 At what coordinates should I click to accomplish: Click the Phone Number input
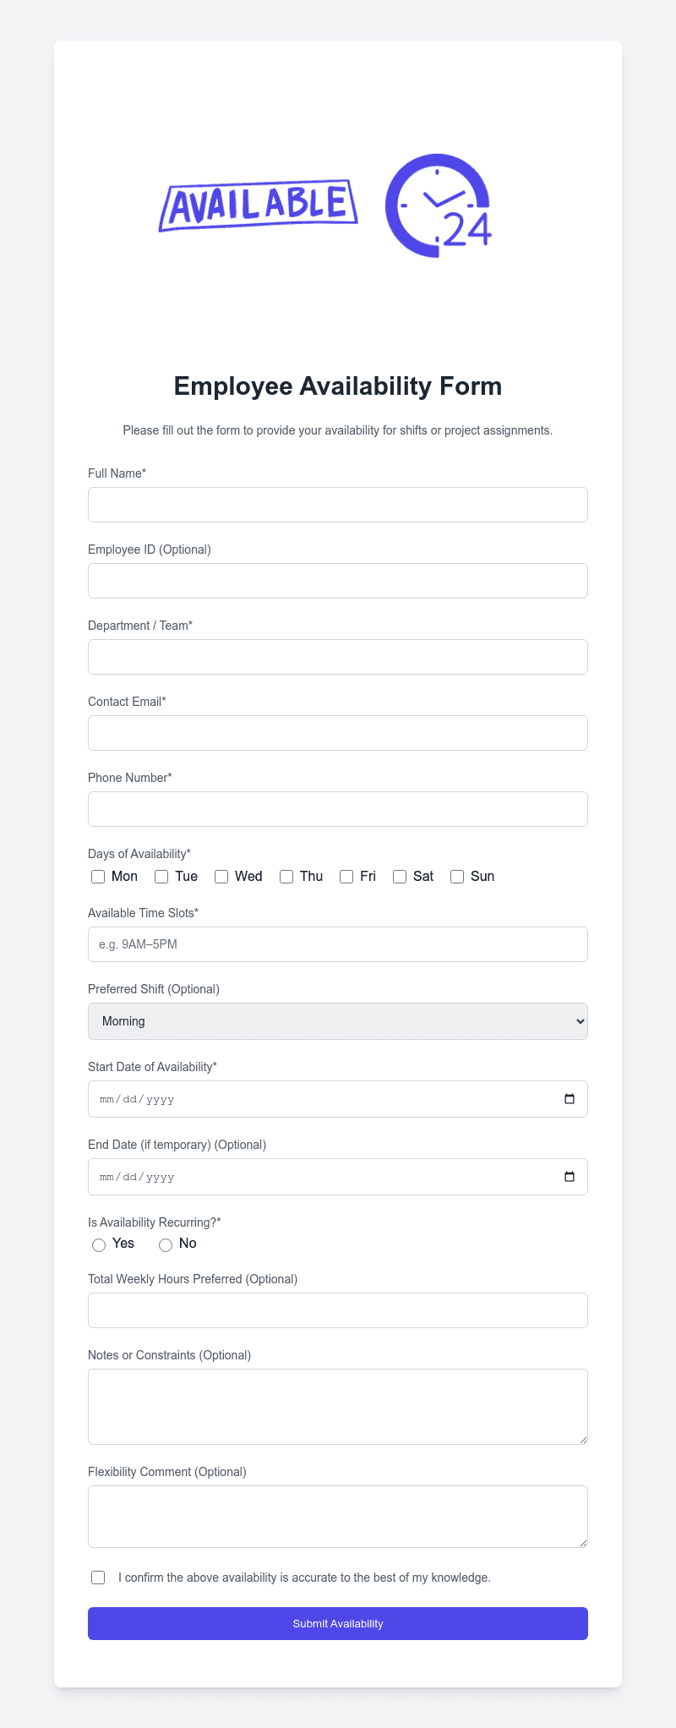tap(337, 808)
